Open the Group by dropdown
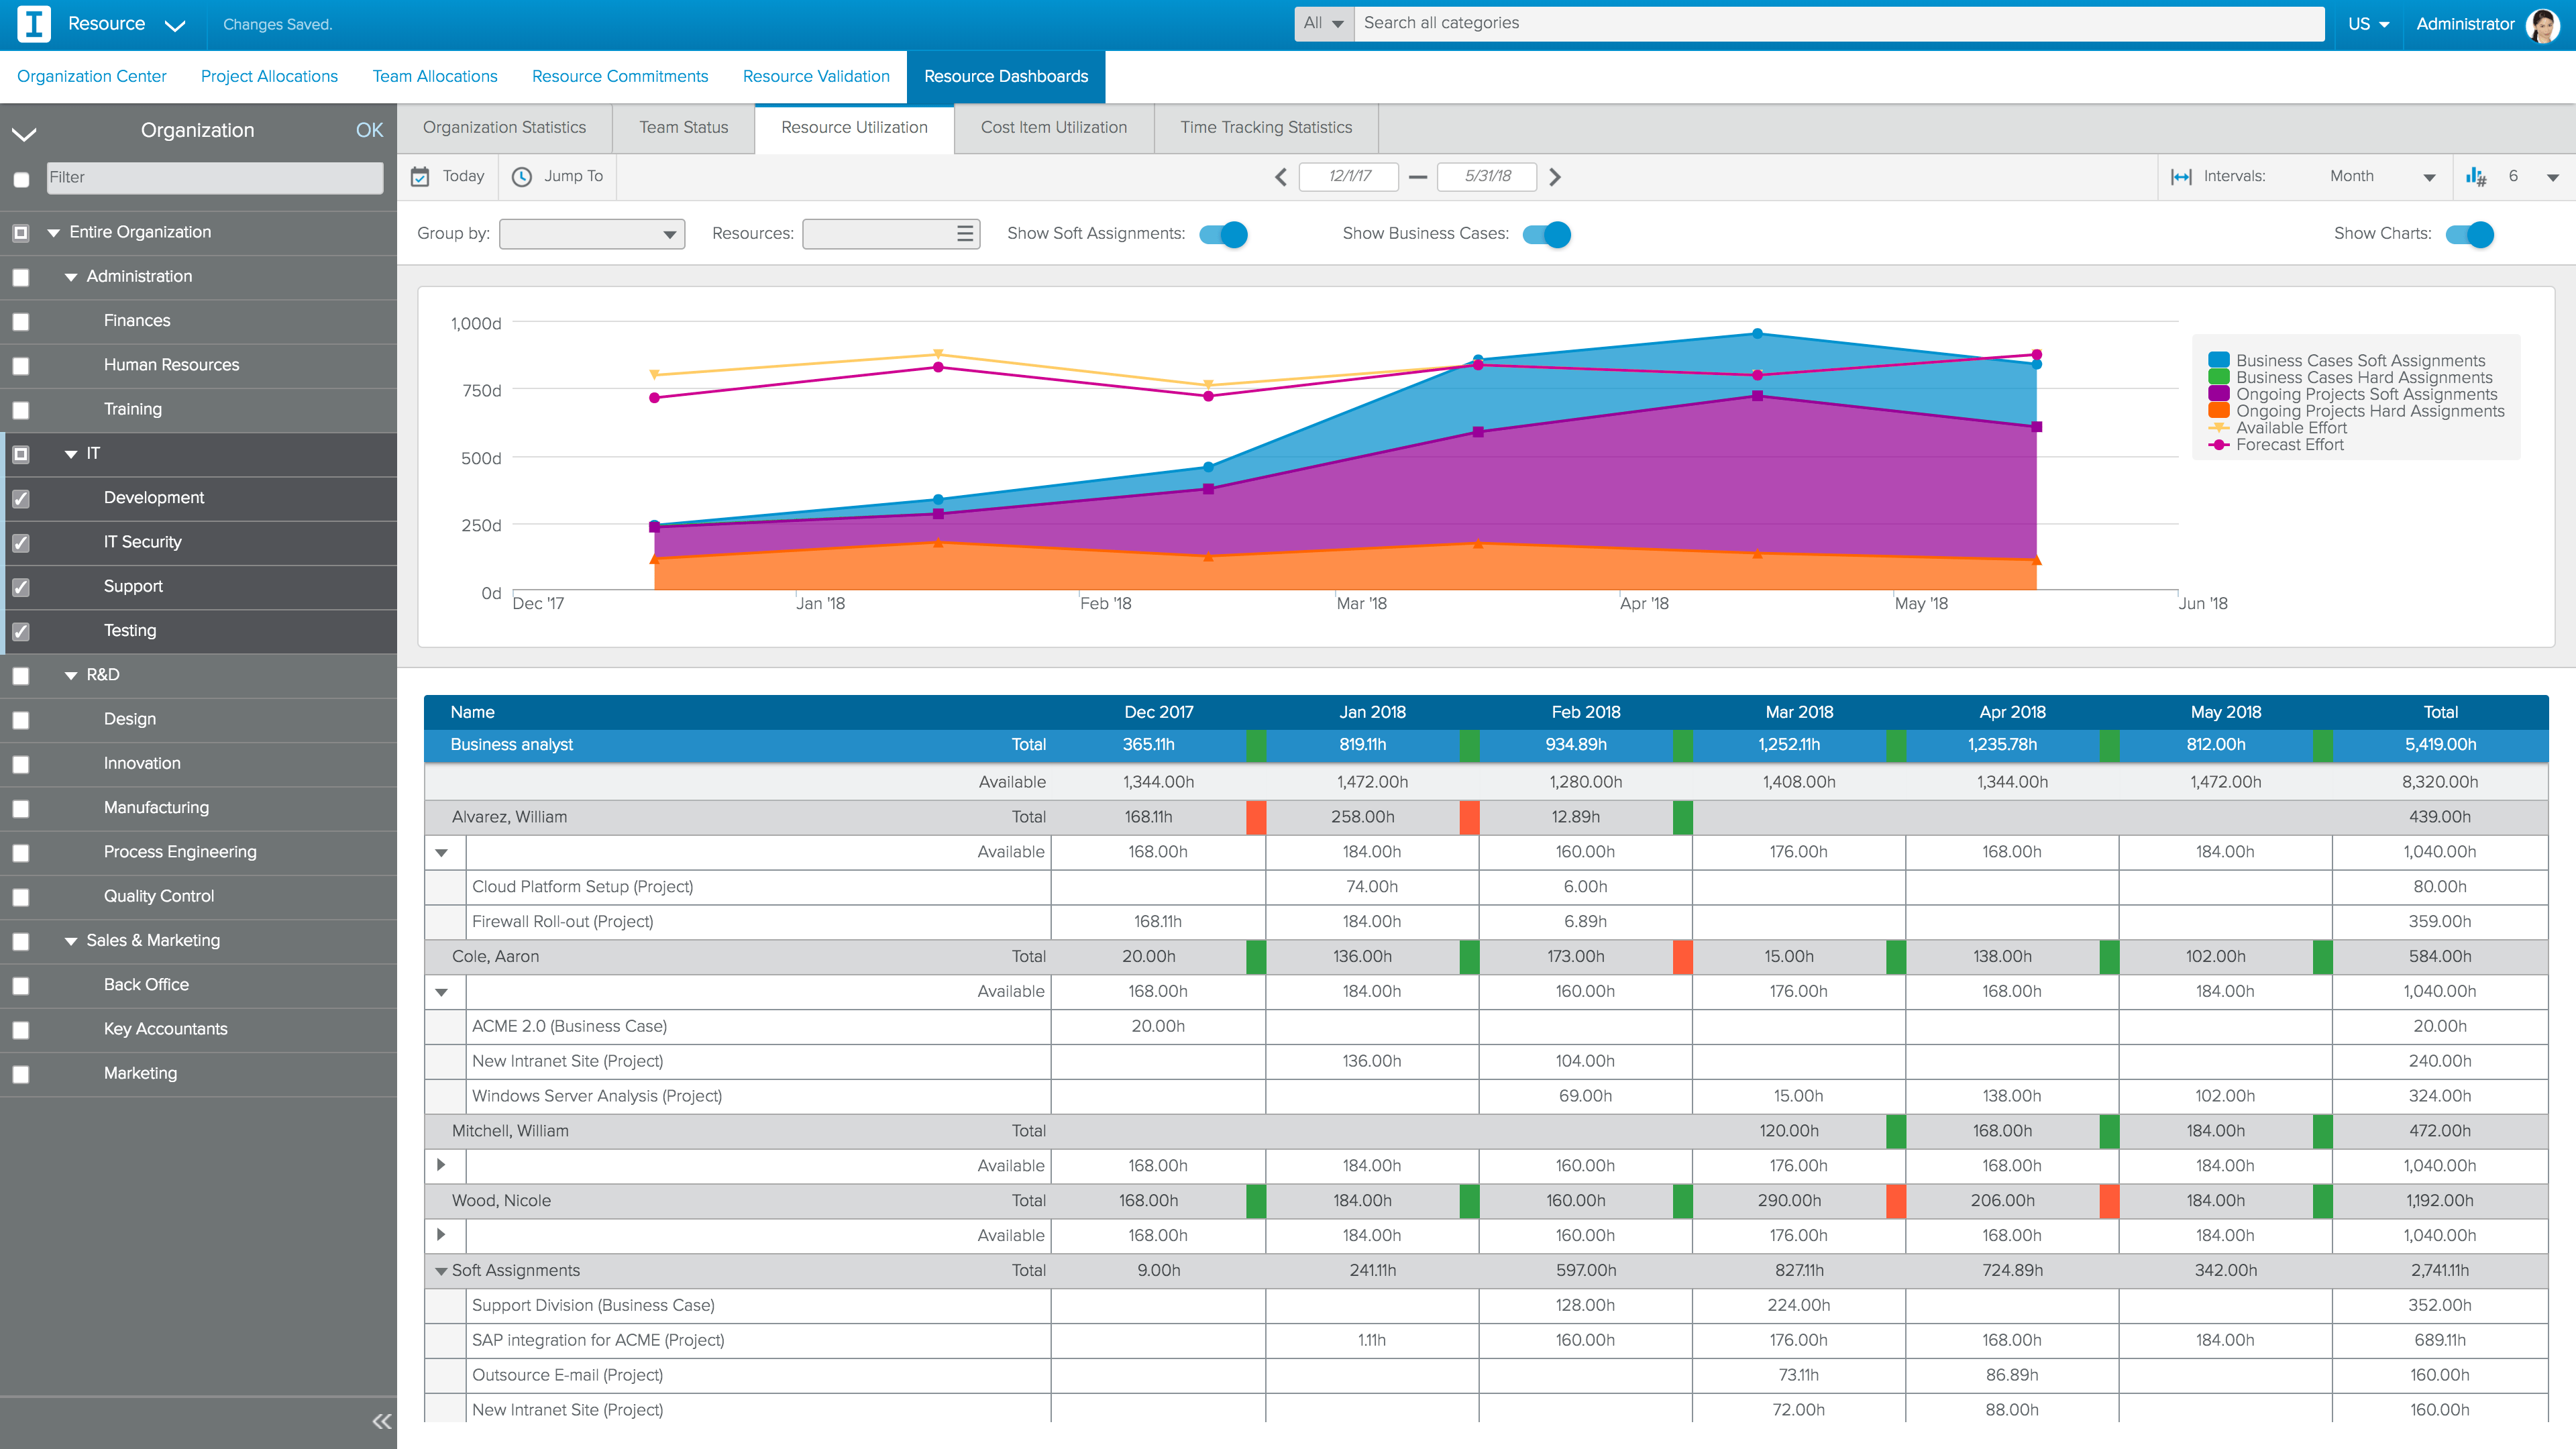Viewport: 2576px width, 1449px height. click(x=591, y=234)
